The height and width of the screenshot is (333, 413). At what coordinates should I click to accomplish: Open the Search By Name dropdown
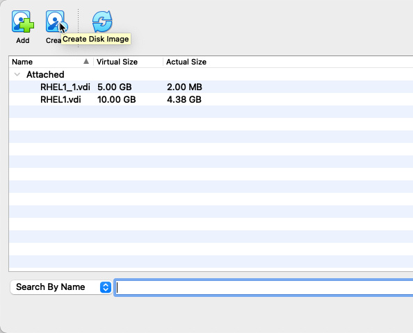[61, 287]
